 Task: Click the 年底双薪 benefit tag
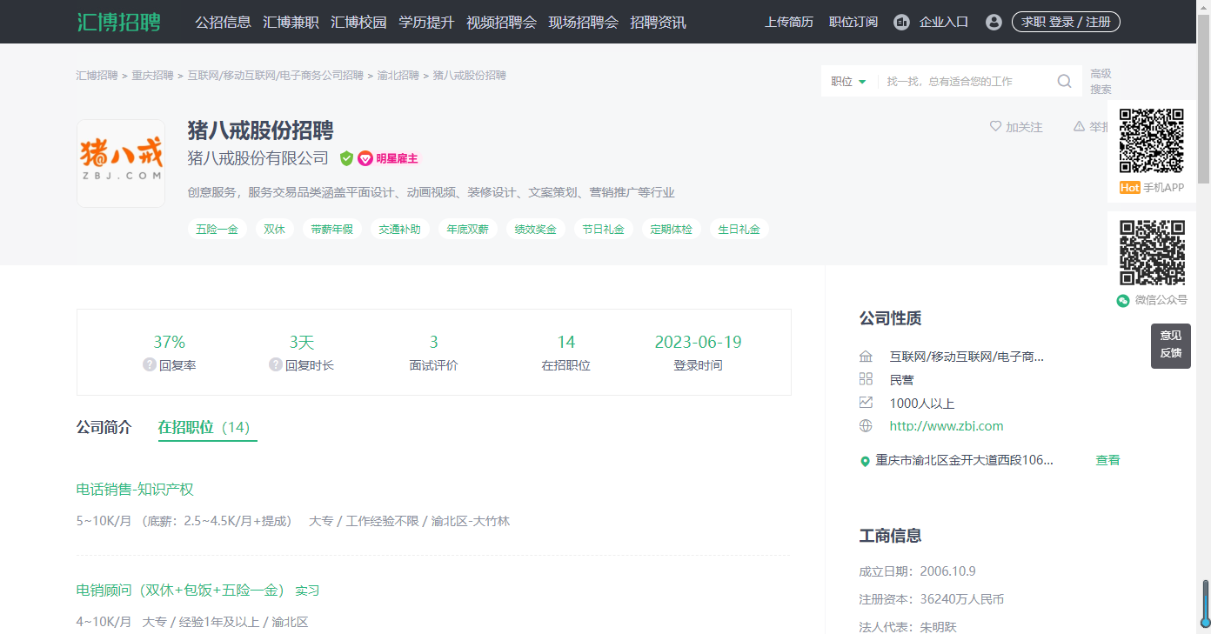pos(468,230)
